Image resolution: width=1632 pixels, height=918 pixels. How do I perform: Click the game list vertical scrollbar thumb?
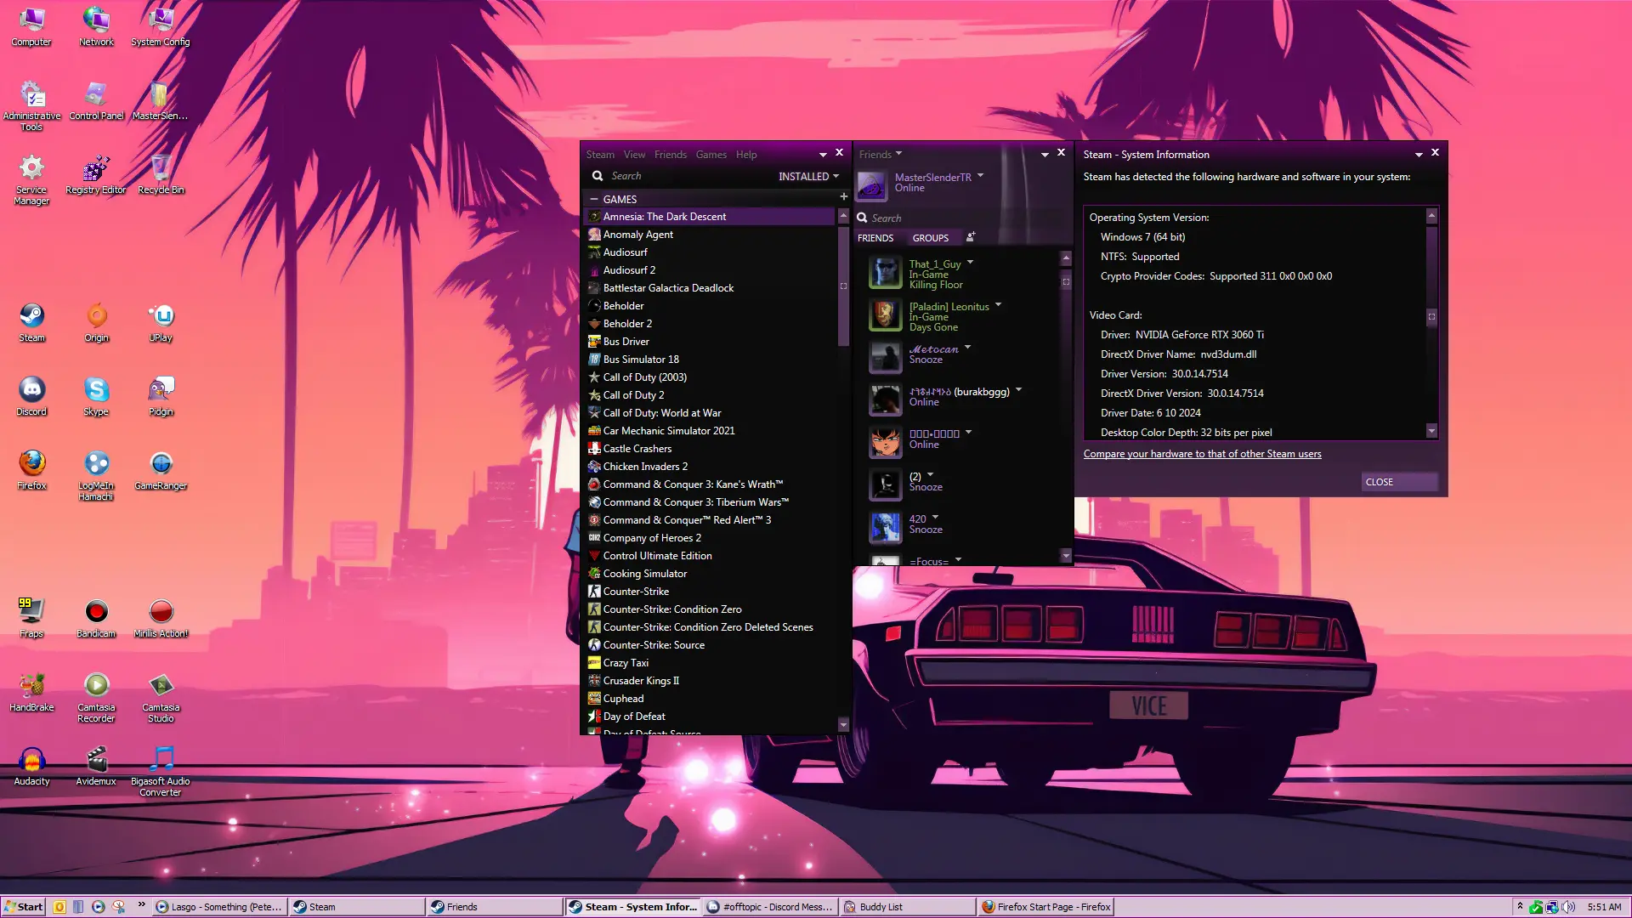[x=843, y=286]
